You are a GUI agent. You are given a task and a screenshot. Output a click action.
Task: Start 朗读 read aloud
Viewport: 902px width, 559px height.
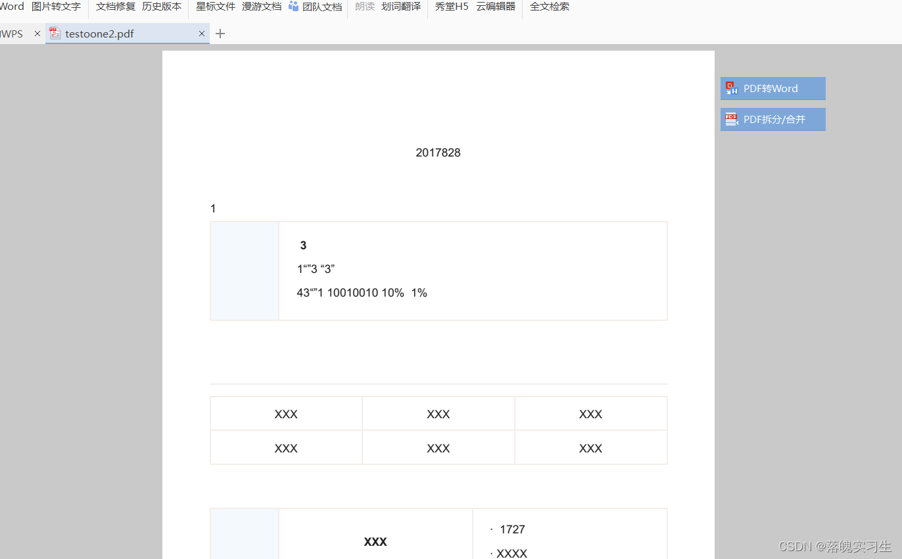365,7
